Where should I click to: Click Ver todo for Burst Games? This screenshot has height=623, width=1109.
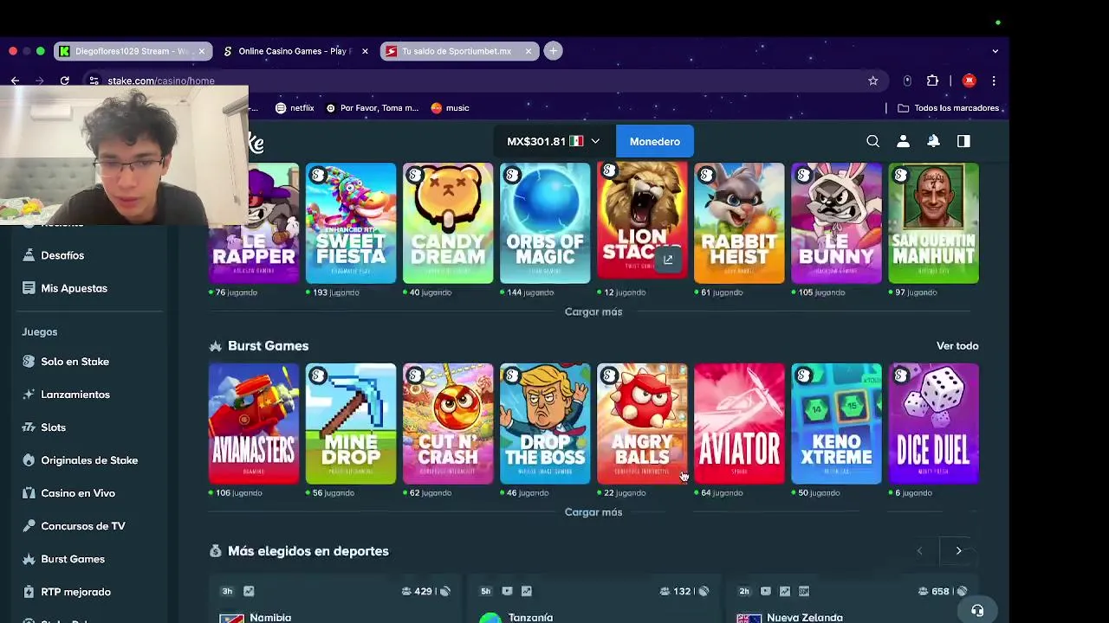point(957,346)
